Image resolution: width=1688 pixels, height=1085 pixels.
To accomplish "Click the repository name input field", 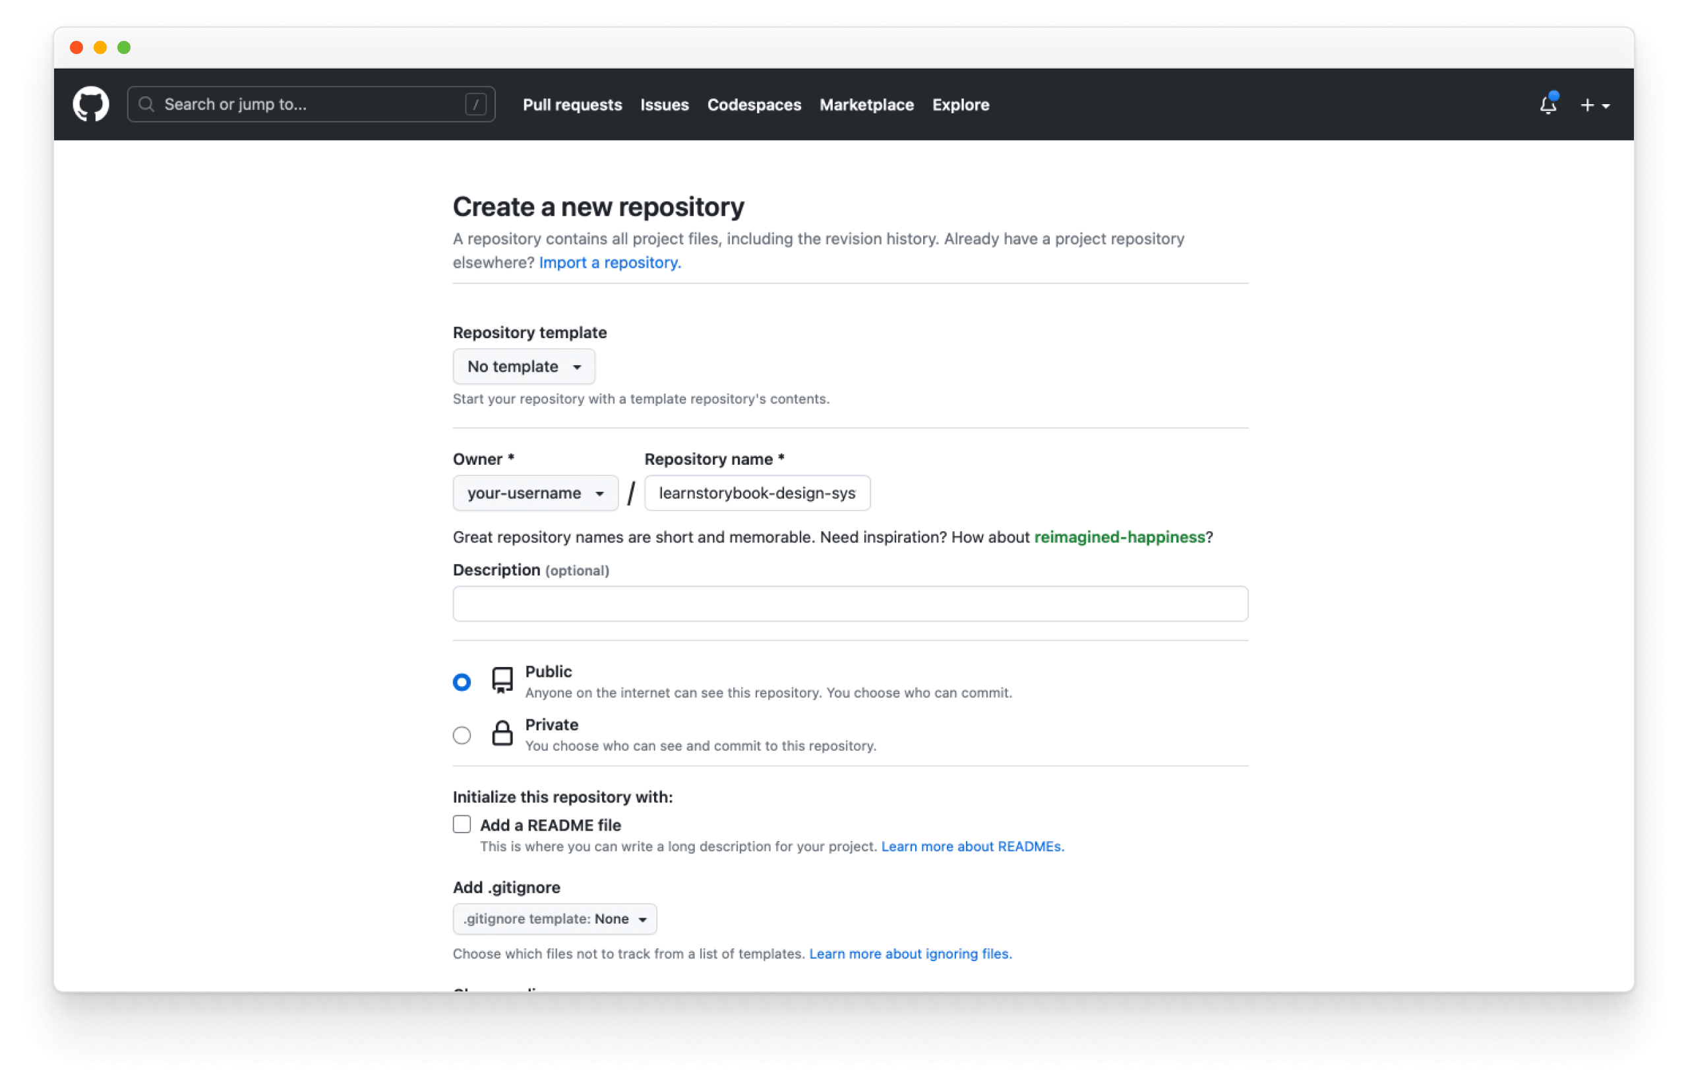I will coord(757,492).
